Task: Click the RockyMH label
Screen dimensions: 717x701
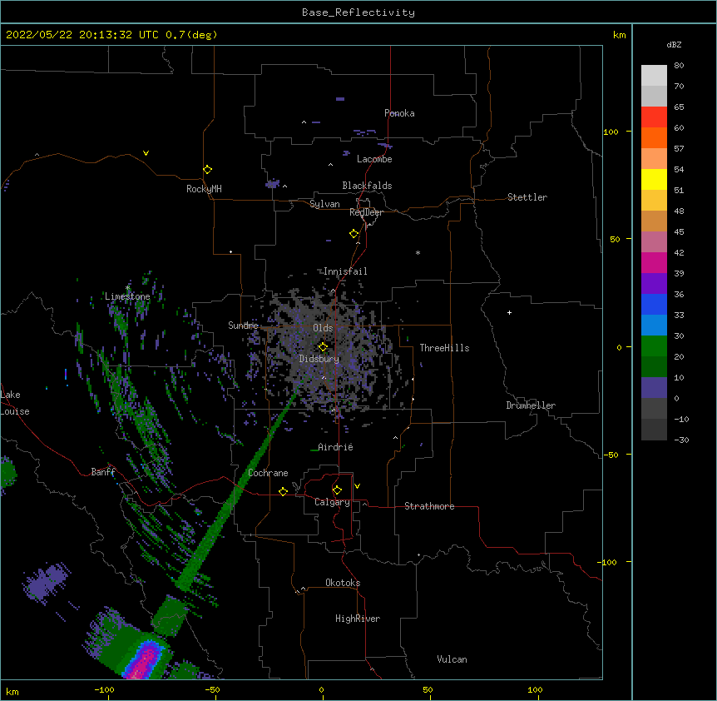Action: tap(204, 189)
